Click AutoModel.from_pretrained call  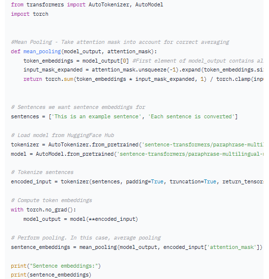point(75,154)
